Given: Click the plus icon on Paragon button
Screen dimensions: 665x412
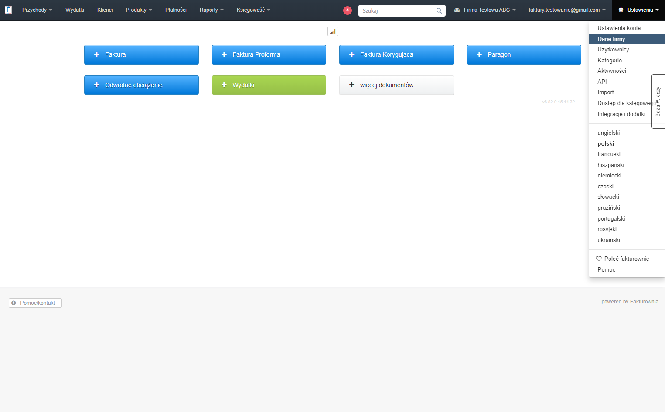Looking at the screenshot, I should [479, 54].
